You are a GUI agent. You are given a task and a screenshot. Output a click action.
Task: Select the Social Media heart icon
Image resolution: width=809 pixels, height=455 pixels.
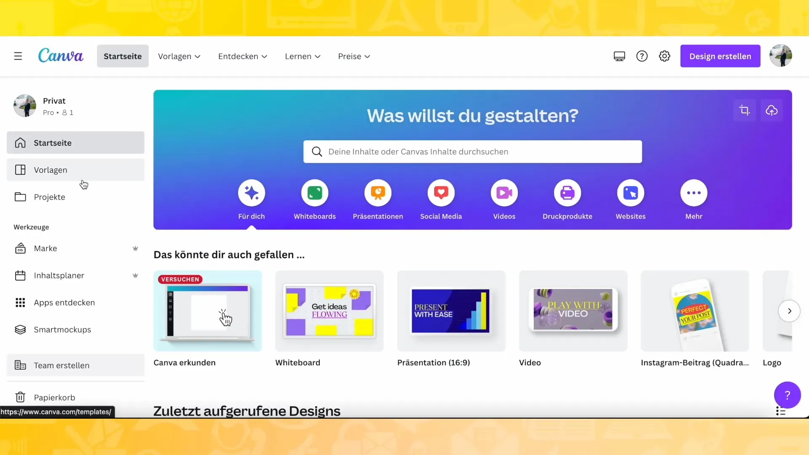pos(441,193)
